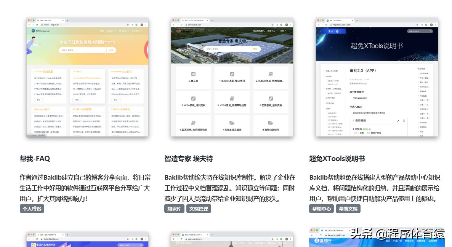The height and width of the screenshot is (247, 452).
Task: Expand the 帮助中心 menu in 埃夫特 screenshot
Action: 272,31
